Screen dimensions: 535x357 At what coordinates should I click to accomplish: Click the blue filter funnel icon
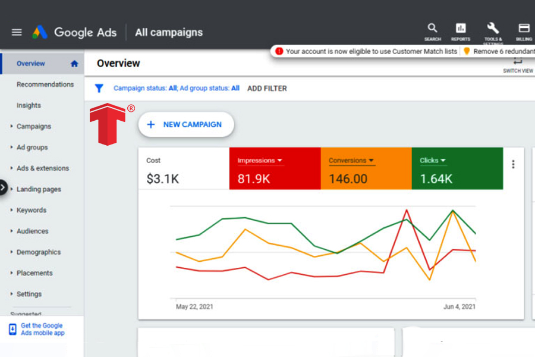click(x=99, y=89)
